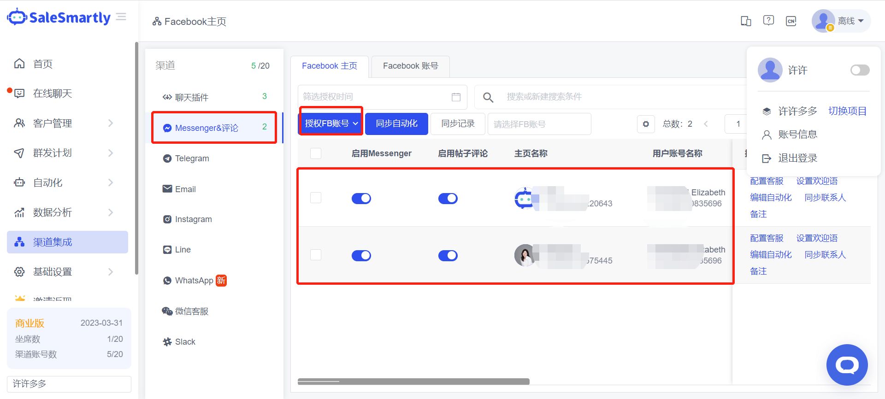Viewport: 885px width, 399px height.
Task: Expand 客户管理 menu
Action: click(x=68, y=123)
